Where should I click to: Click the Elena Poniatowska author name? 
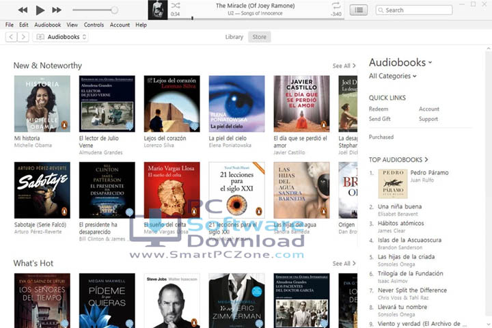click(230, 146)
